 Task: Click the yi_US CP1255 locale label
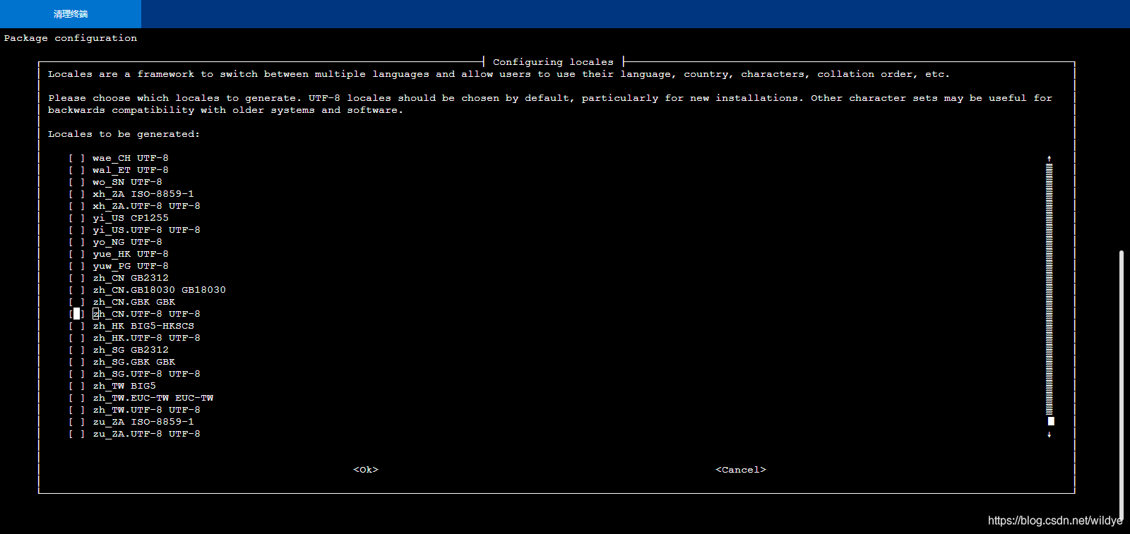131,218
